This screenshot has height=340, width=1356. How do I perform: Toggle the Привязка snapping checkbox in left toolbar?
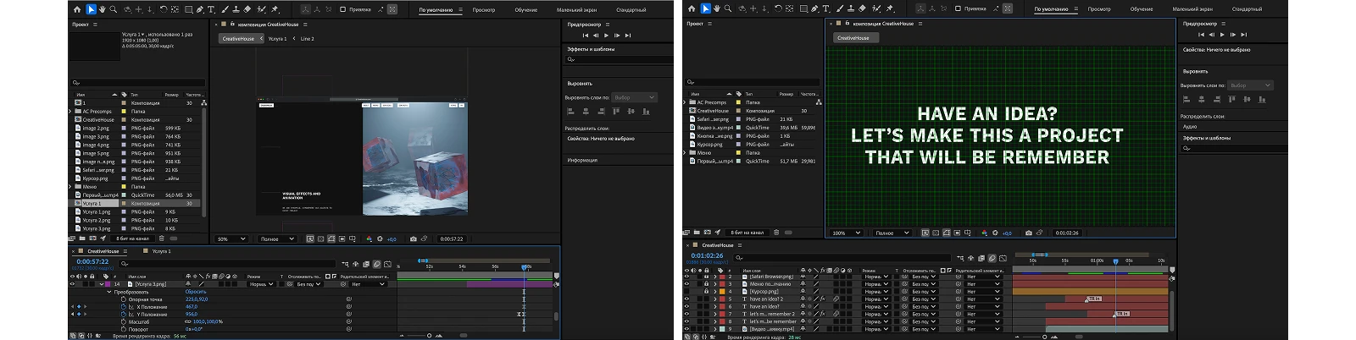click(x=342, y=9)
